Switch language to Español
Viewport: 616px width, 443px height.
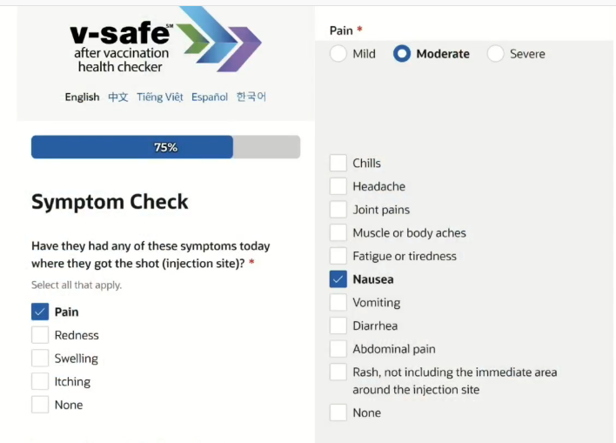click(x=210, y=97)
